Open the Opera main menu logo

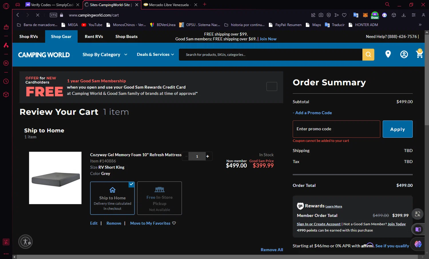(6, 6)
